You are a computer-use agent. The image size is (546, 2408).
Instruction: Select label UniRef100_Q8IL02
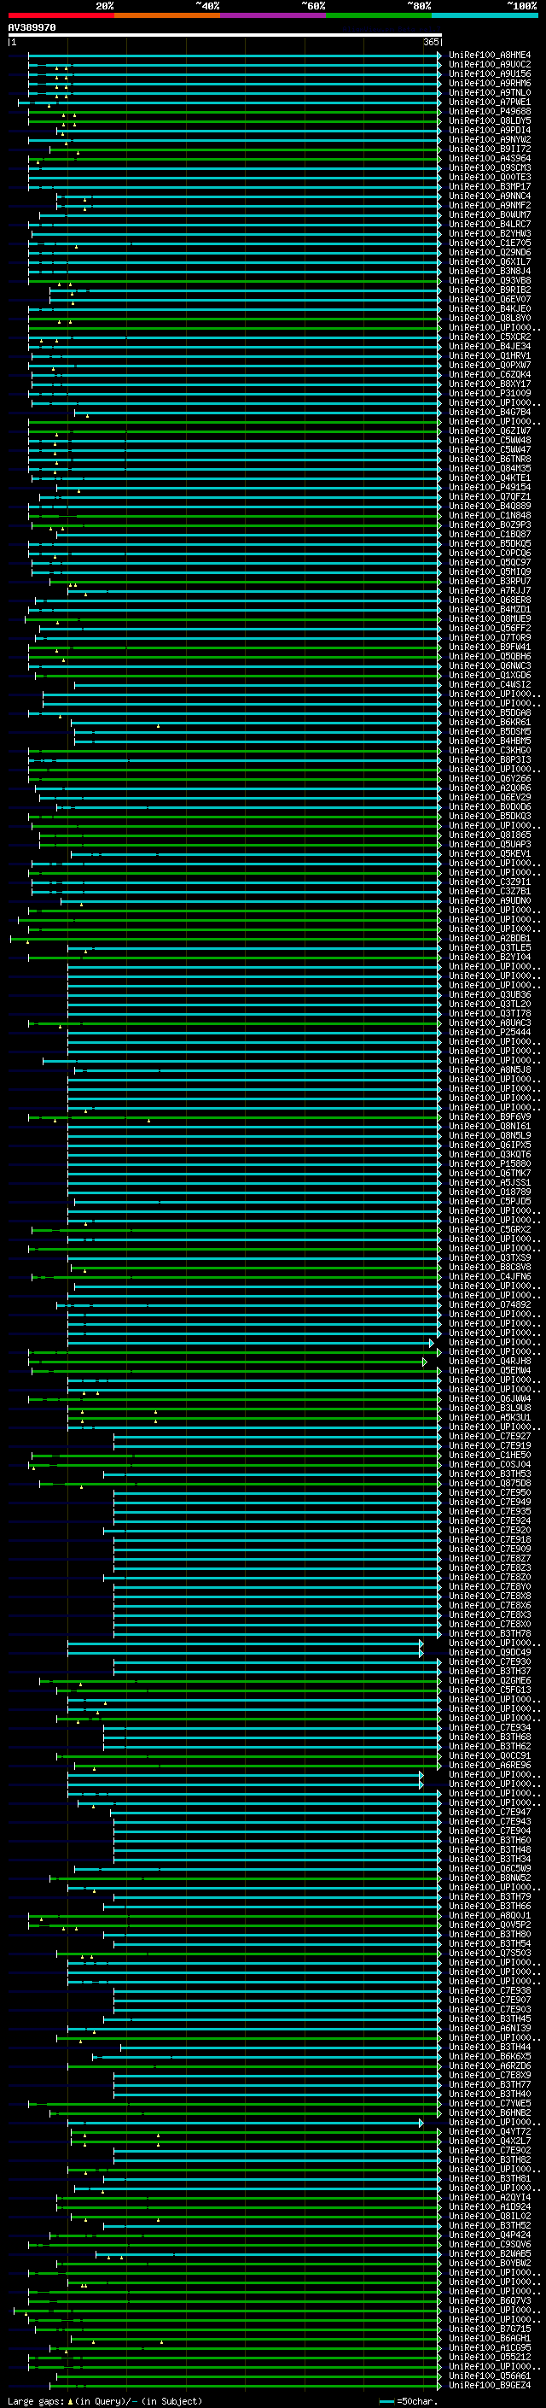489,2216
